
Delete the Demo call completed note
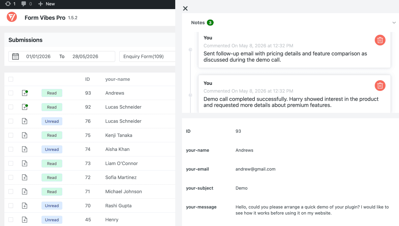380,86
